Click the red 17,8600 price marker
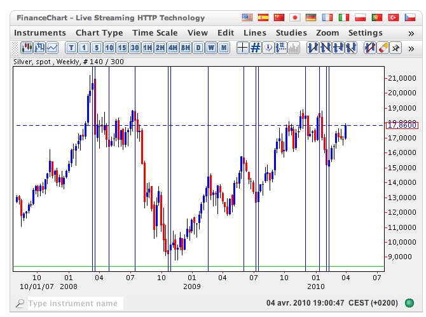This screenshot has width=426, height=317. pyautogui.click(x=402, y=125)
